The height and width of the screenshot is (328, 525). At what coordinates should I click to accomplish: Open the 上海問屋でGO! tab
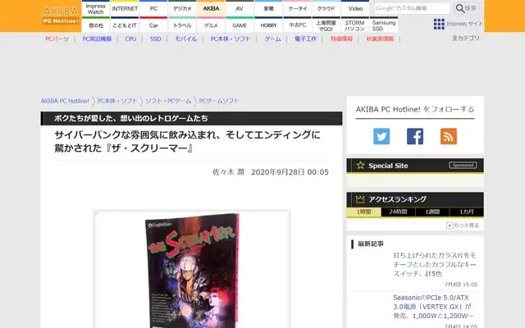click(326, 25)
